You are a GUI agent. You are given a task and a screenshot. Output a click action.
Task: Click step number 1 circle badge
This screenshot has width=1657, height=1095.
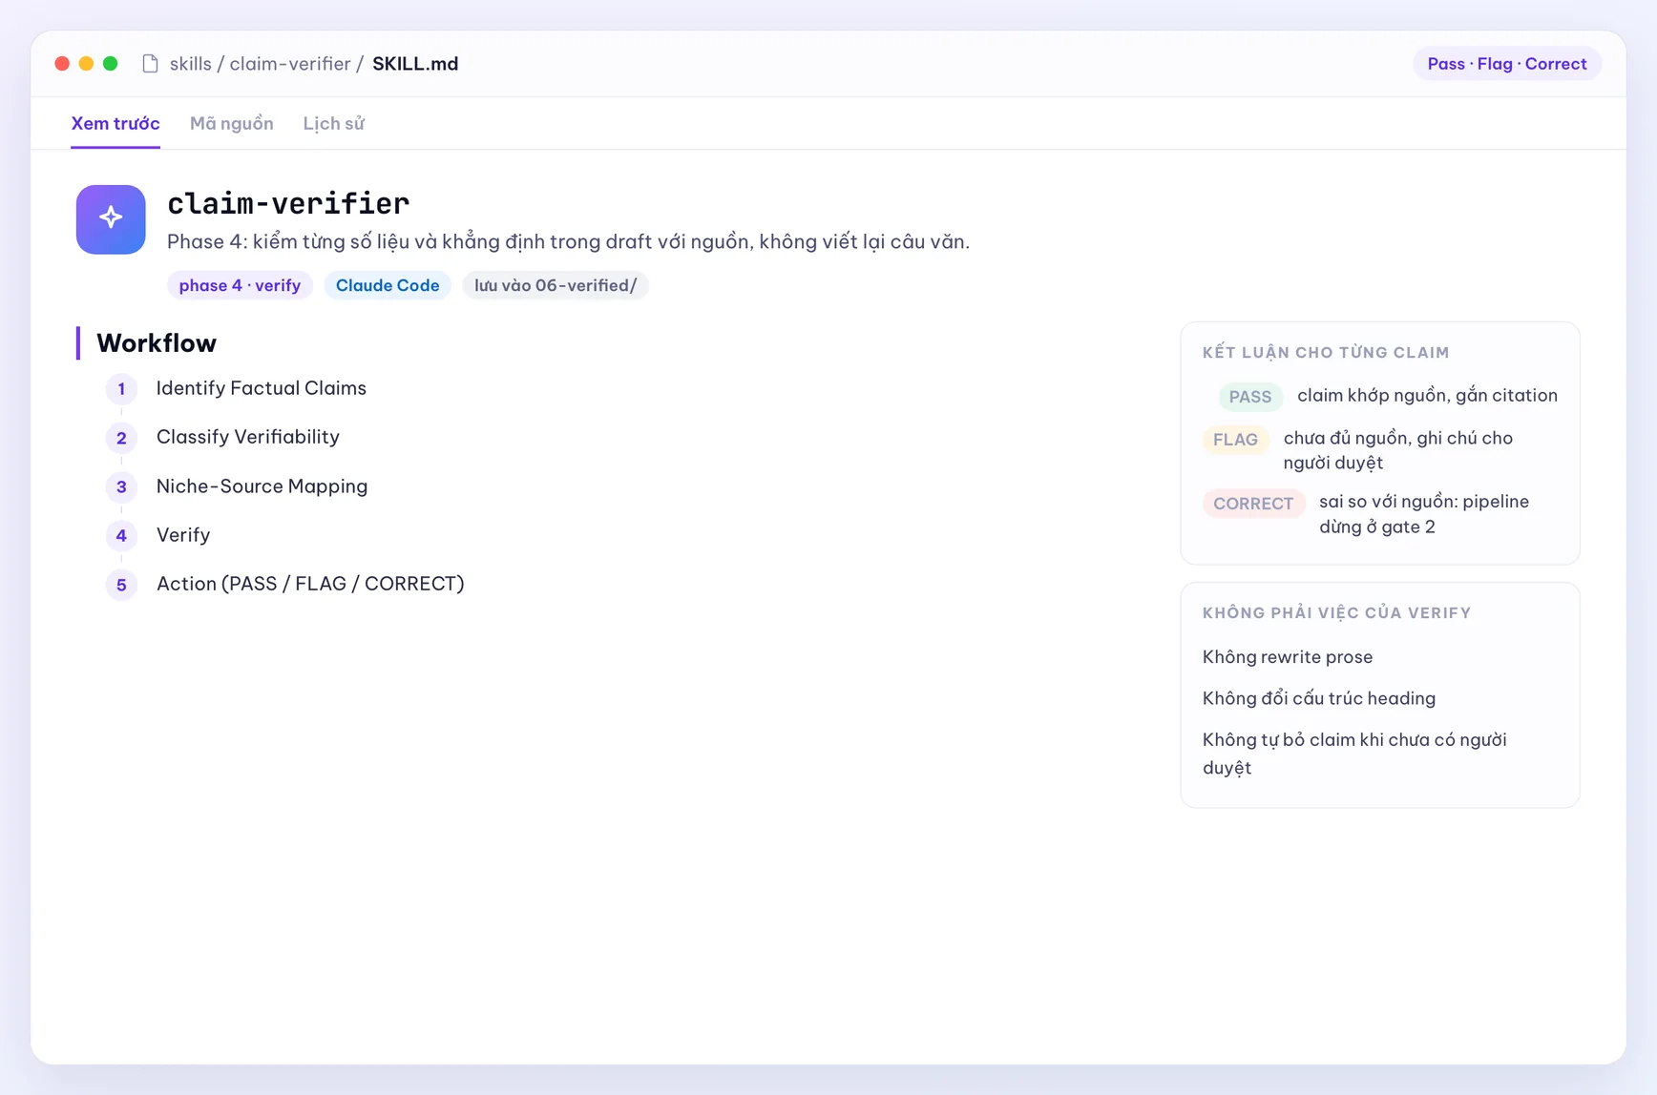point(121,389)
